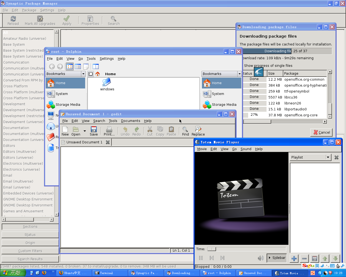
Task: Switch Dolphin to icons view
Action: click(x=70, y=67)
